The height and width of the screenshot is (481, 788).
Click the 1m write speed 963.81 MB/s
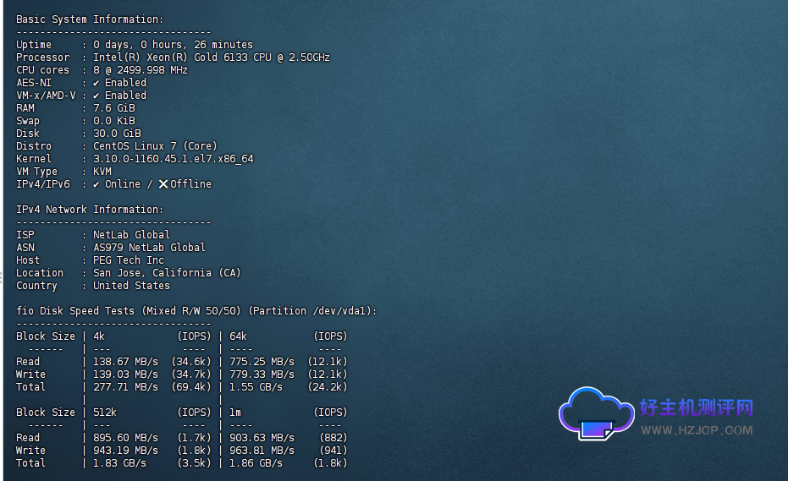[262, 451]
